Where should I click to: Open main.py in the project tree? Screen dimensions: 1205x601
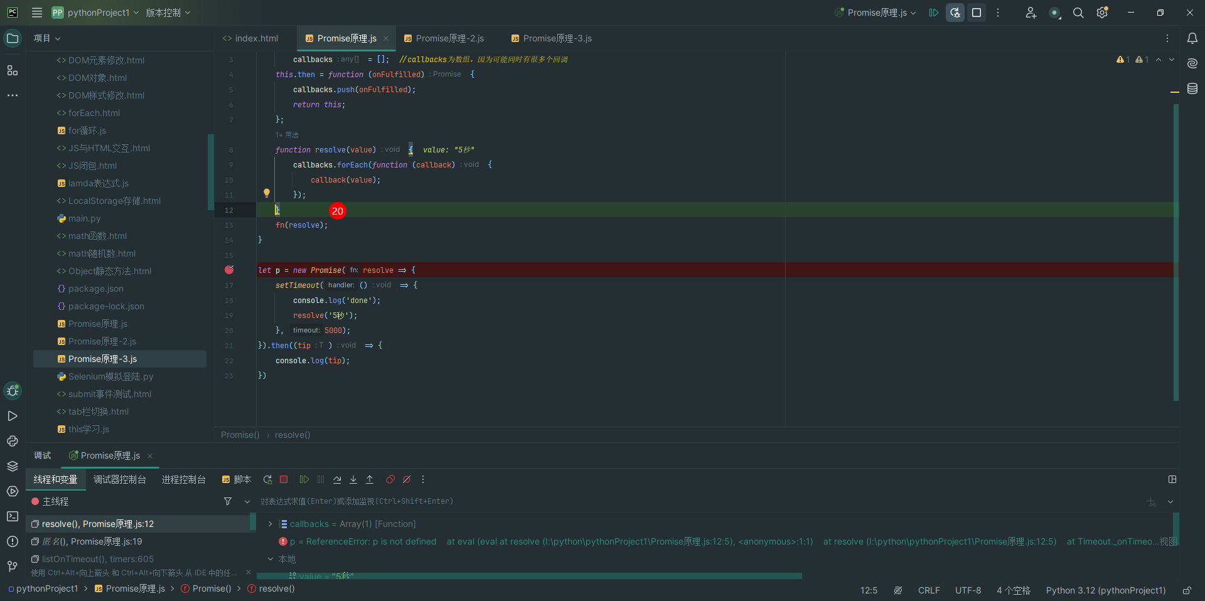pyautogui.click(x=84, y=218)
